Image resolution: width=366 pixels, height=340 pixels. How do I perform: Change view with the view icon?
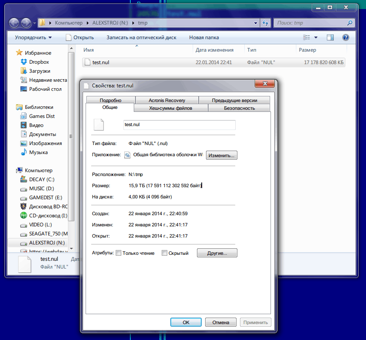point(307,37)
